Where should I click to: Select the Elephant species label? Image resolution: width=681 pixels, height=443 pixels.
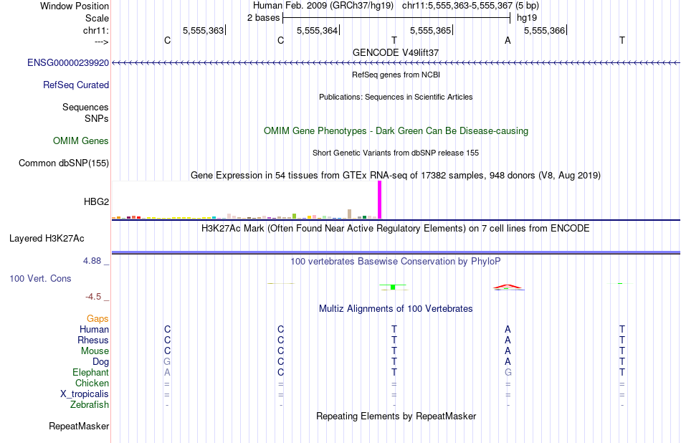tap(90, 372)
